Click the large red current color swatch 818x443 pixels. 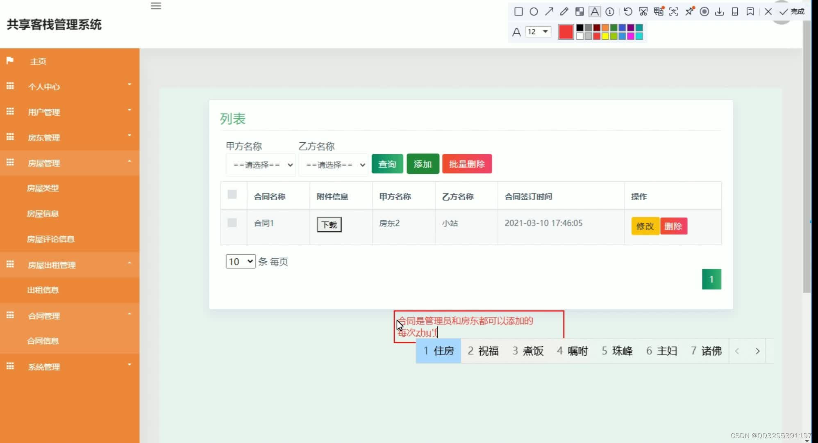(566, 32)
